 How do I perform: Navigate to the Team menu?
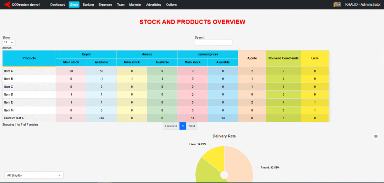(120, 4)
